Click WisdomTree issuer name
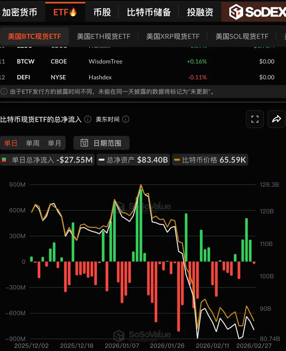This screenshot has width=286, height=351. [105, 61]
